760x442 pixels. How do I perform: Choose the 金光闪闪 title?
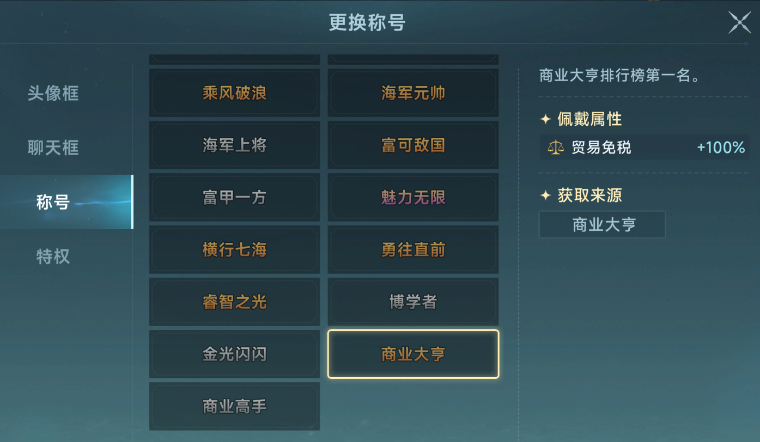234,354
